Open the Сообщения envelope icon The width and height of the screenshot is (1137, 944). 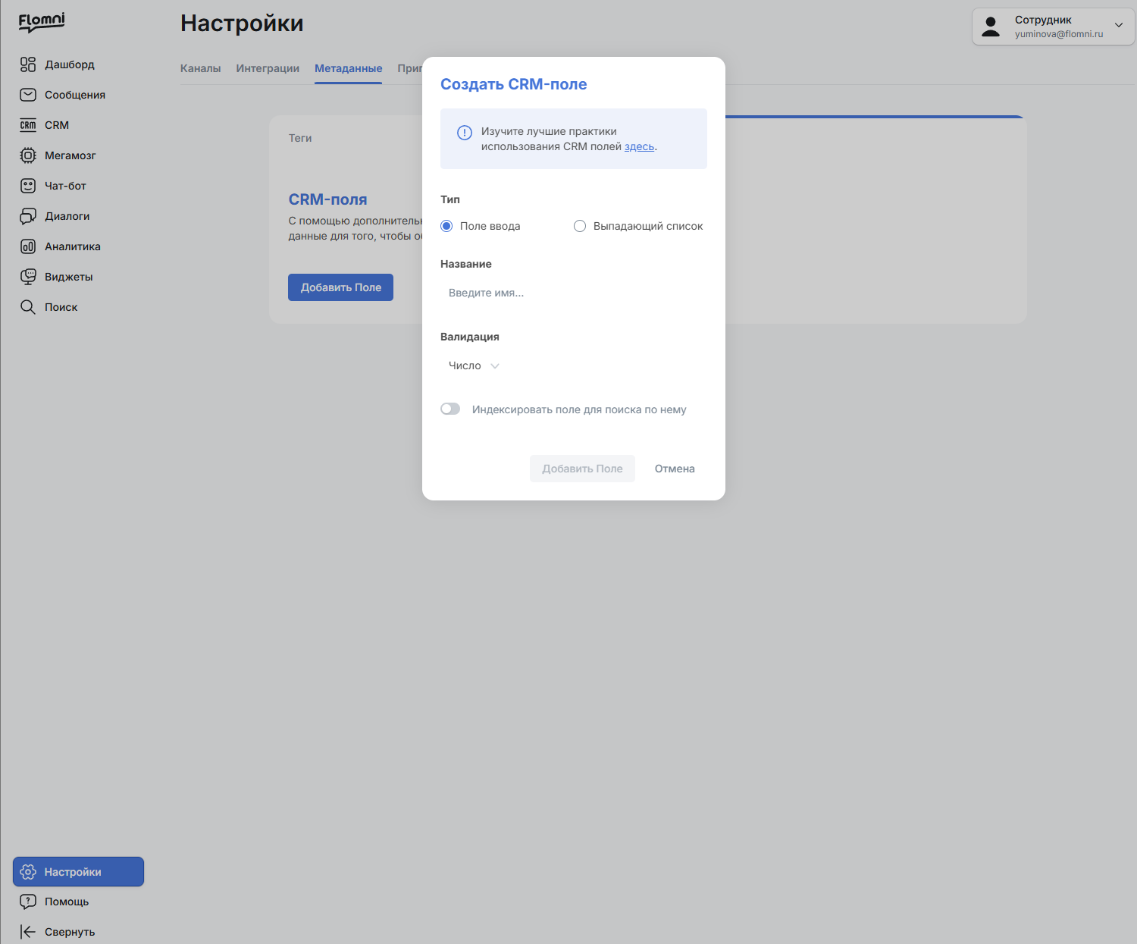tap(28, 95)
